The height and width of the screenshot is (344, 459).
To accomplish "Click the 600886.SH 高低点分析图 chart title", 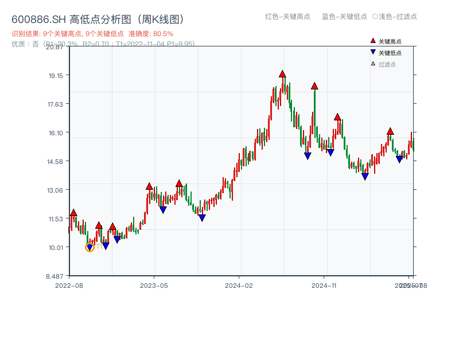I will 98,19.
